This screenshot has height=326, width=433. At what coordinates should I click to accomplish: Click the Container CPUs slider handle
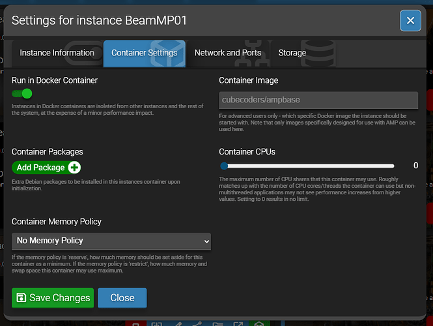pos(223,166)
